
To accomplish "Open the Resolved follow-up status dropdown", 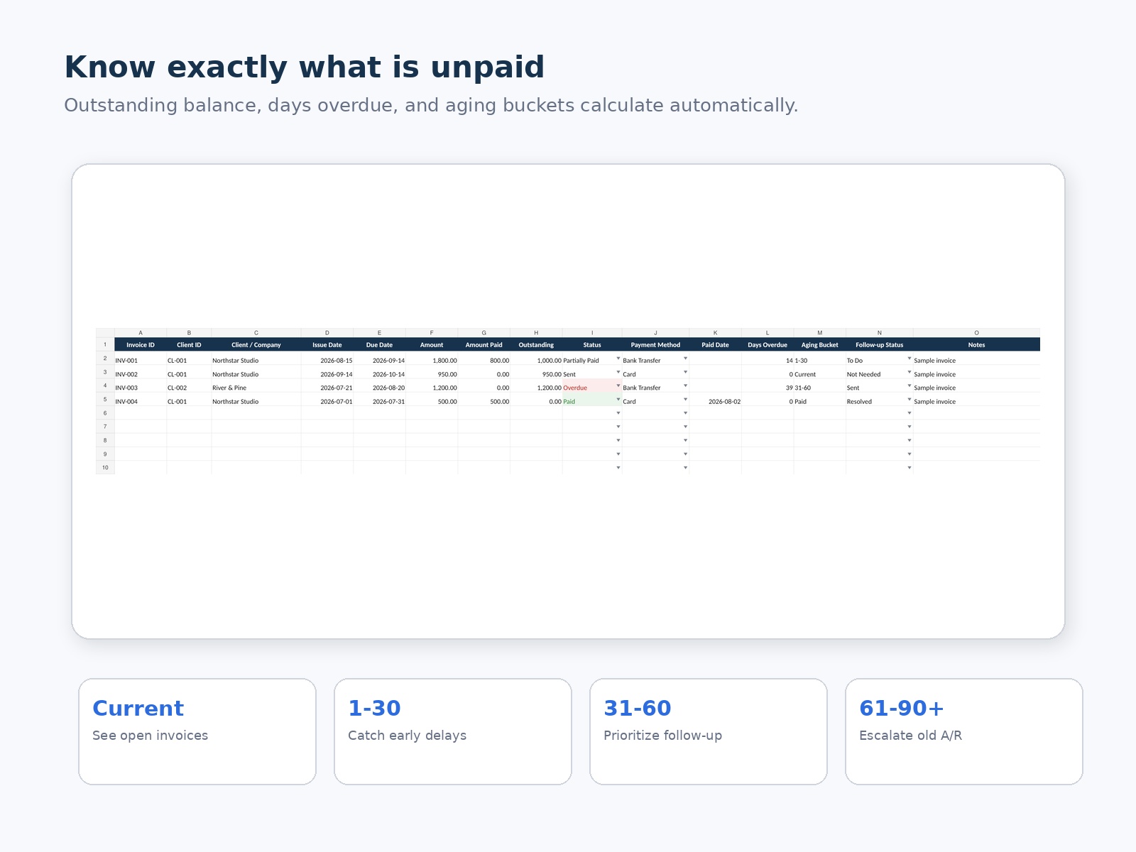I will pos(909,399).
